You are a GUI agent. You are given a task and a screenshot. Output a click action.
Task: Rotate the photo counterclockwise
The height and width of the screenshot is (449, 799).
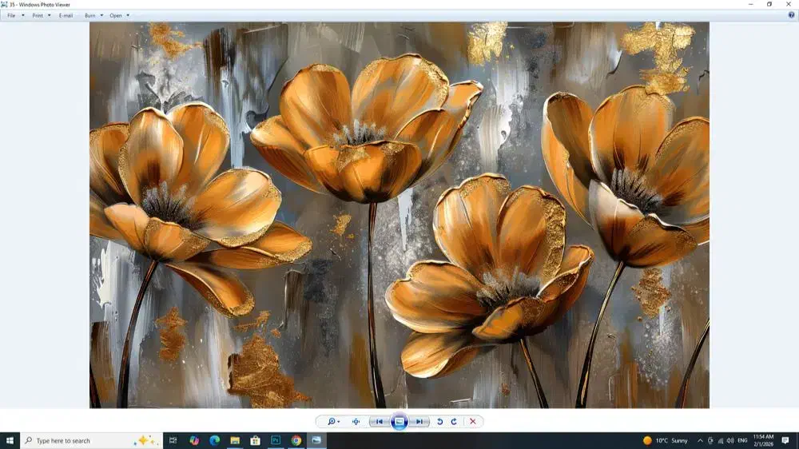439,422
